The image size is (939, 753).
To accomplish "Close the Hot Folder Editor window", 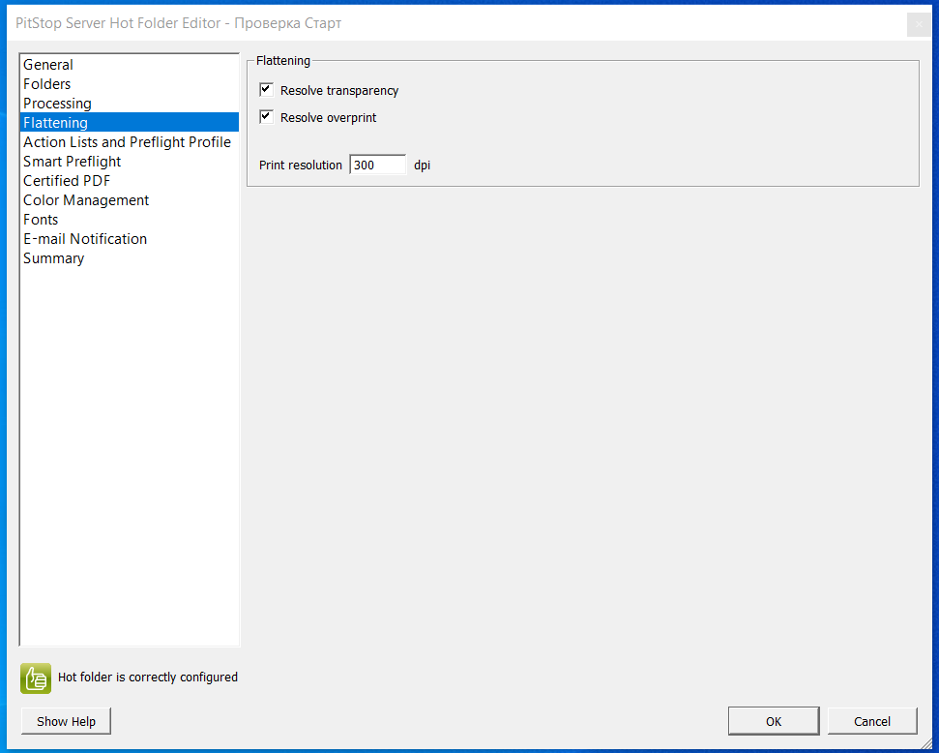I will [919, 24].
